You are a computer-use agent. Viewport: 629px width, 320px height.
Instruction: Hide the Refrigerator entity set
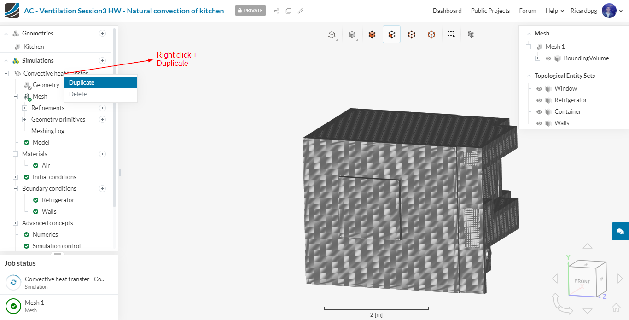539,100
